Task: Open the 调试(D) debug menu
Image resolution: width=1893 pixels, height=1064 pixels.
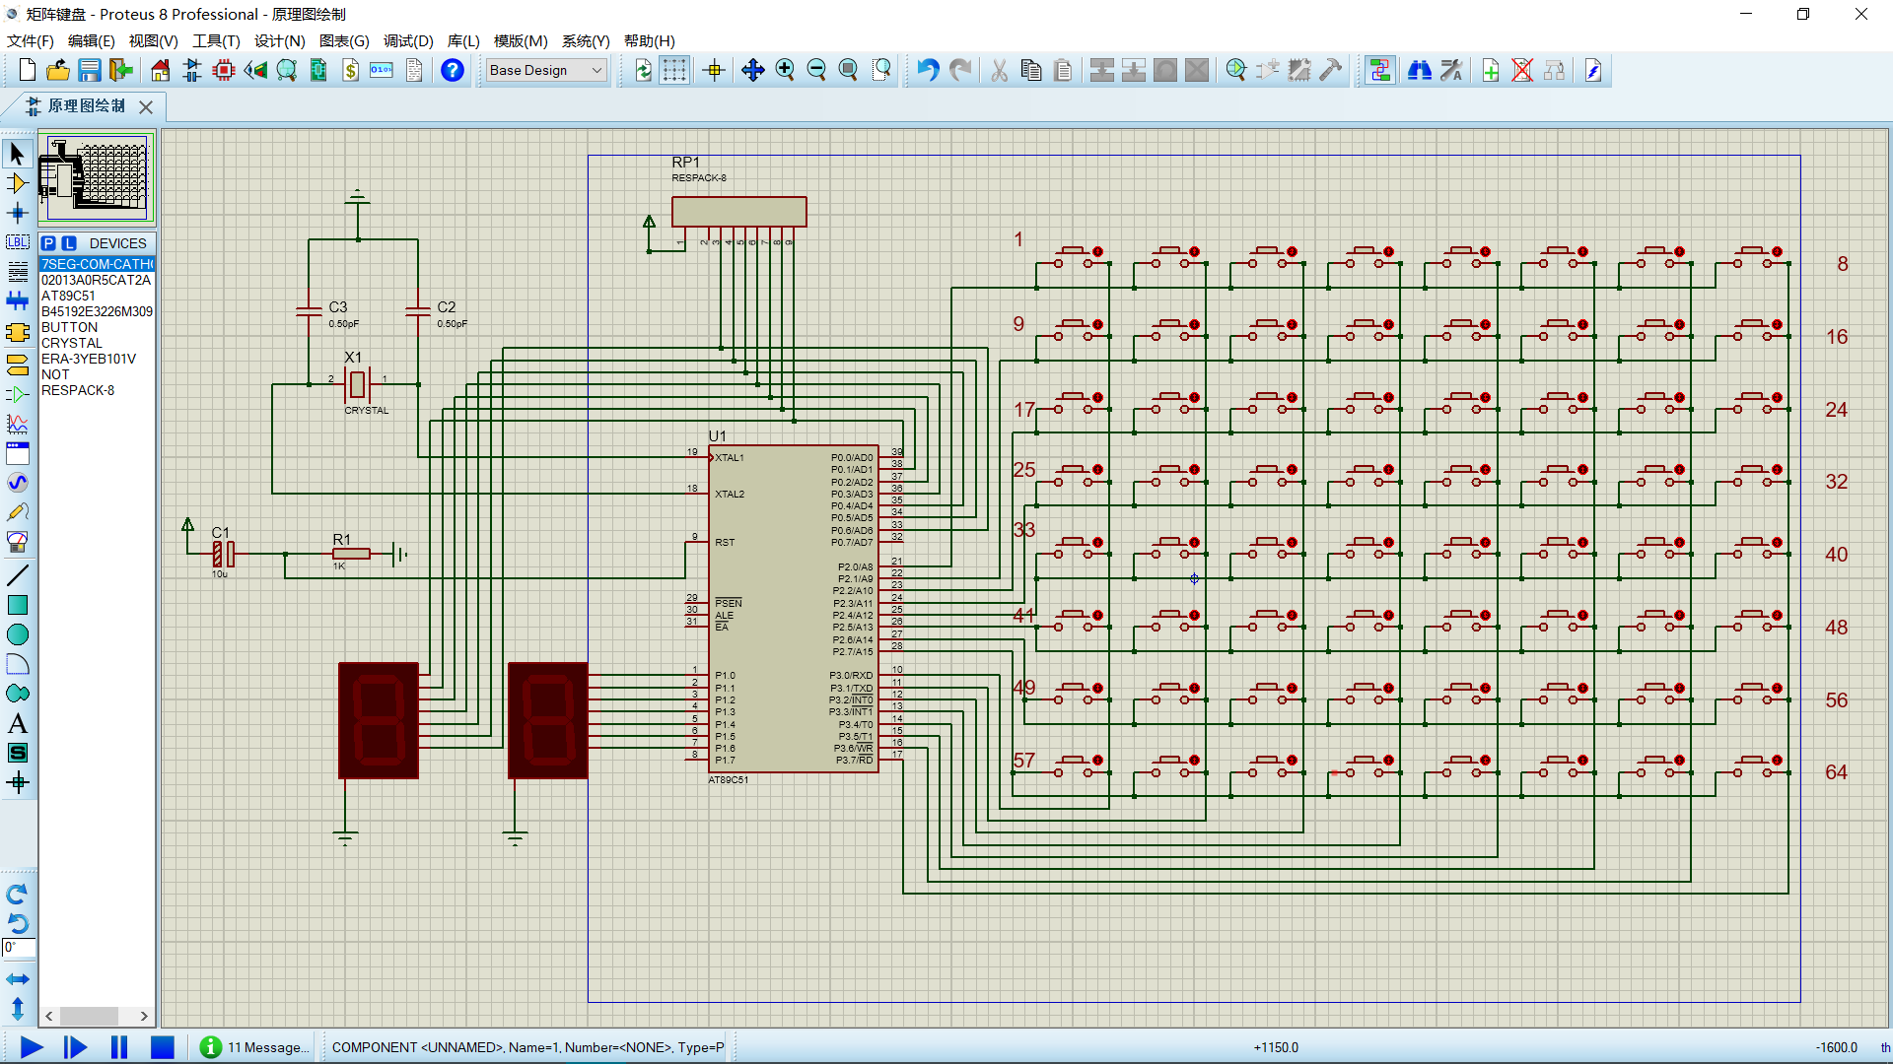Action: (x=407, y=41)
